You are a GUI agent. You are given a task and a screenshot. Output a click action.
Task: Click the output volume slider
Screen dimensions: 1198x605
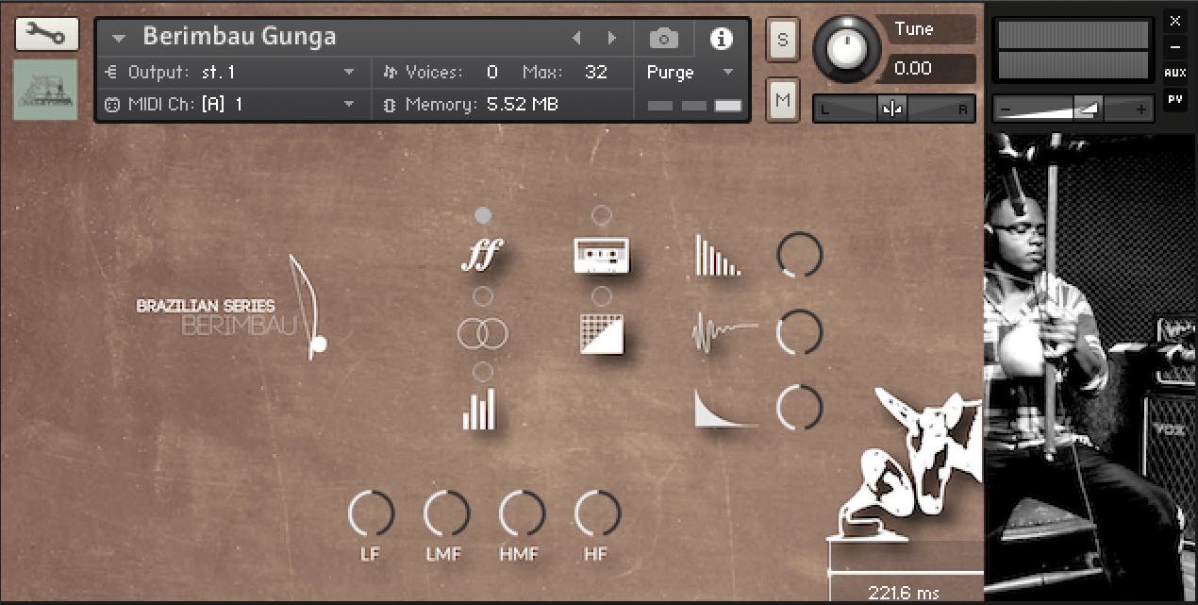pos(1073,109)
